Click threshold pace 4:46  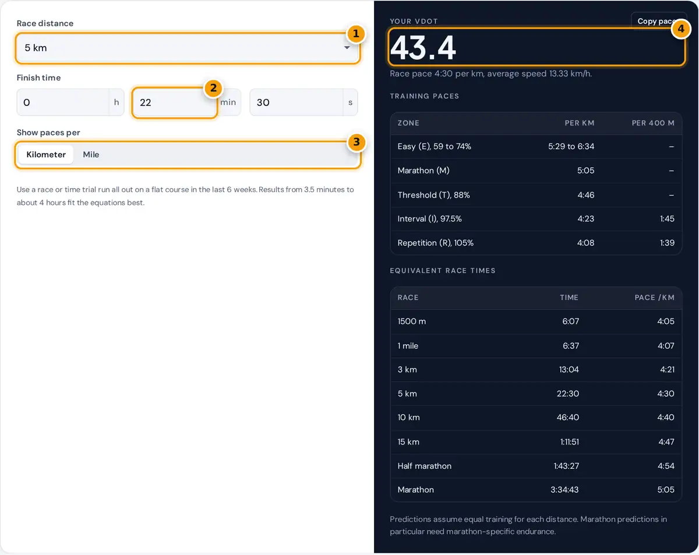[585, 195]
